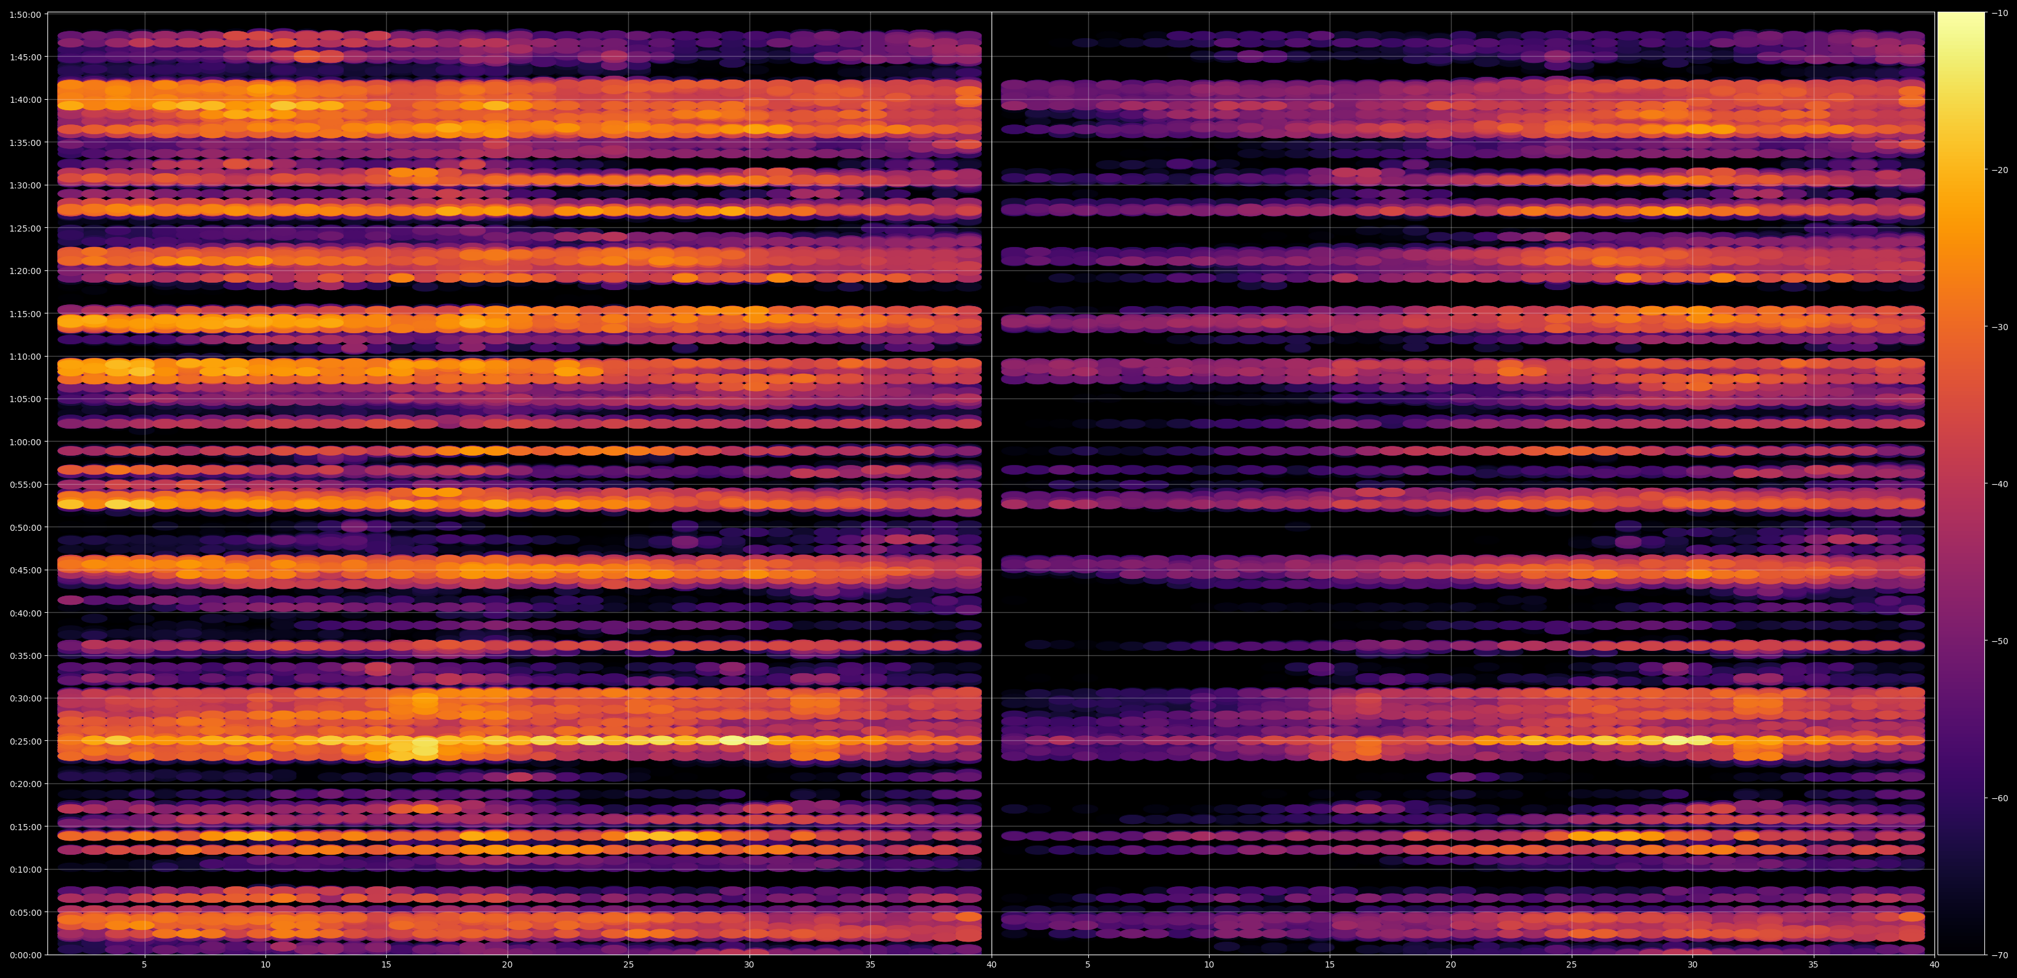This screenshot has height=978, width=2017.
Task: Select the 0:45:00 time tick label
Action: pos(26,569)
